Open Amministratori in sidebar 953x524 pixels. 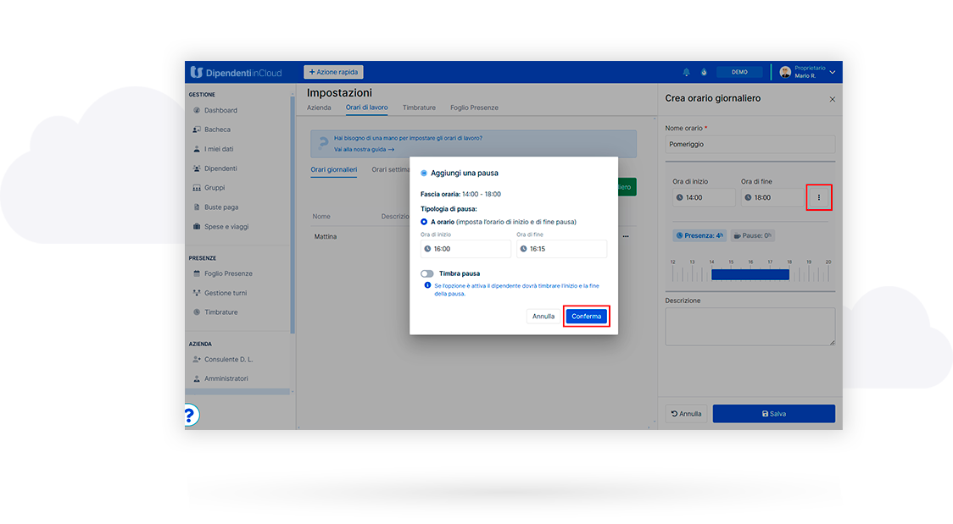226,378
